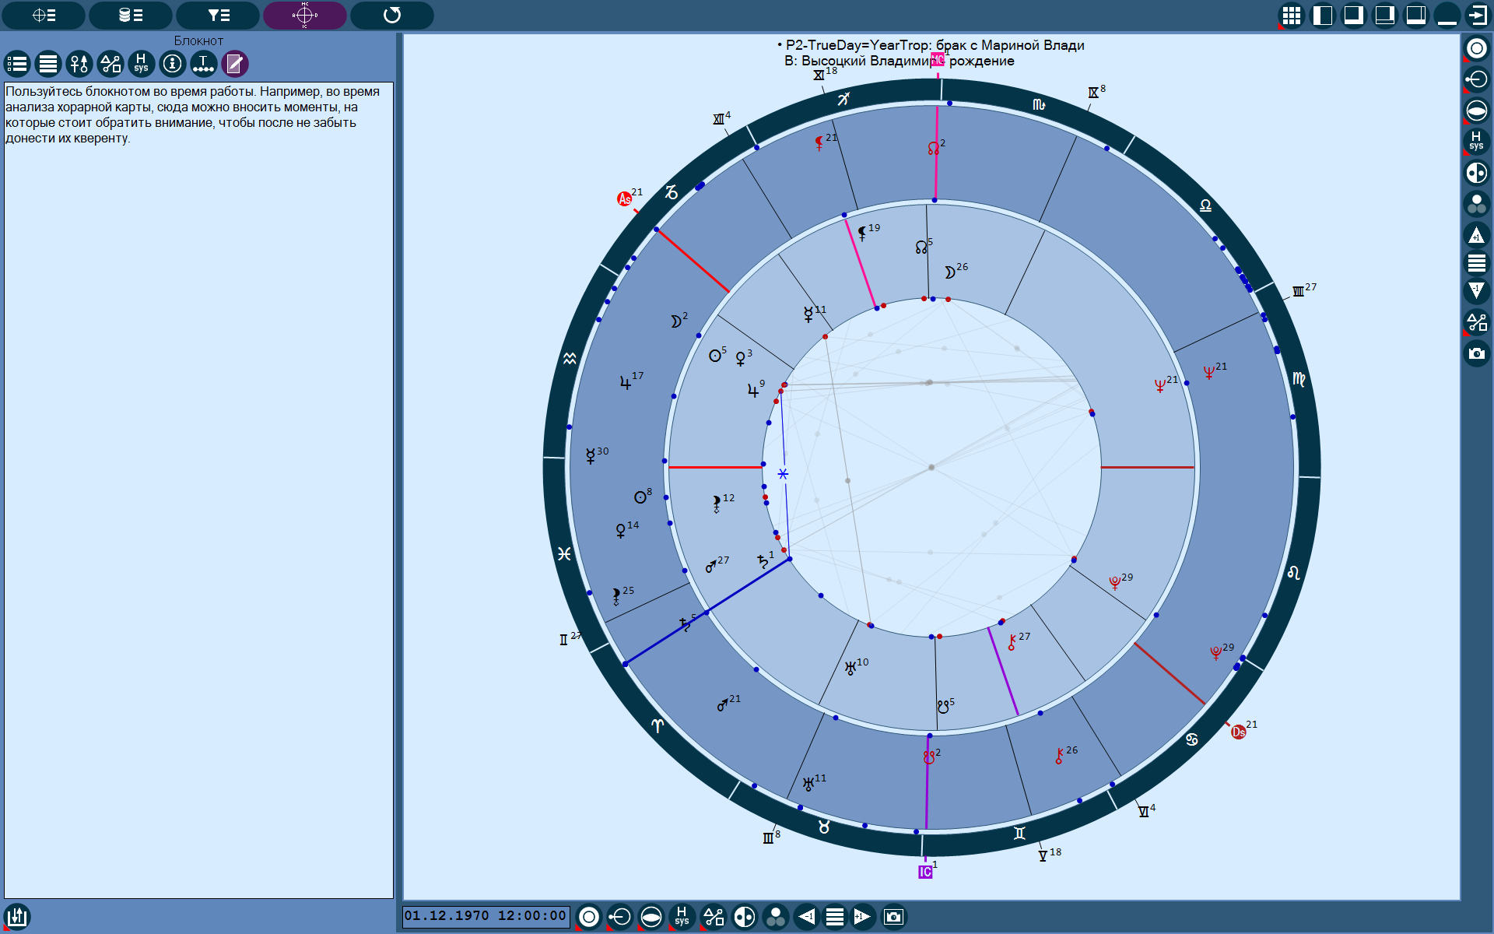Open the planets symbols icon in left panel
Screen dimensions: 1494x934
pos(79,64)
